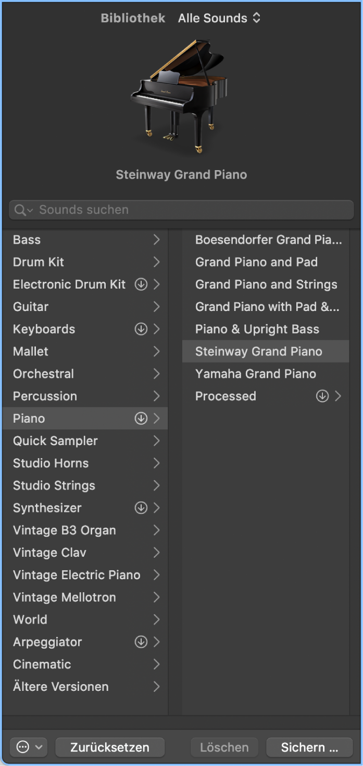Click the Synthesizer download icon
This screenshot has width=363, height=766.
[141, 508]
